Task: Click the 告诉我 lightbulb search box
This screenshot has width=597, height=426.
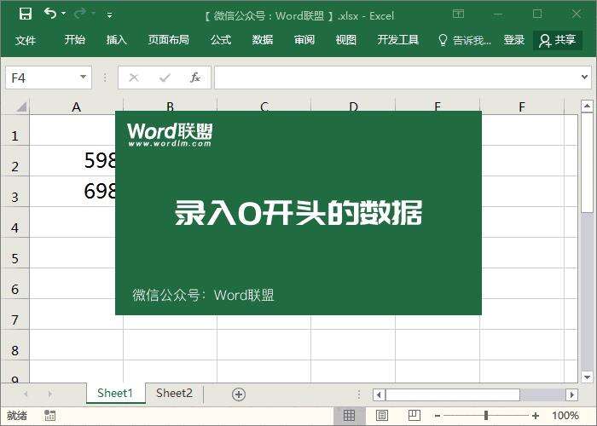Action: click(465, 40)
